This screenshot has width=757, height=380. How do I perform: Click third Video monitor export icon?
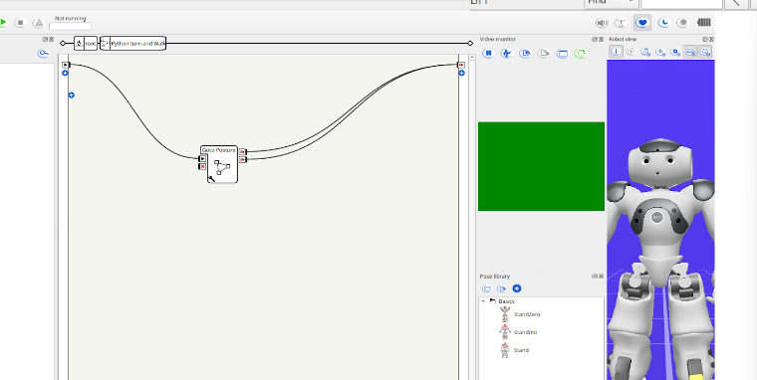click(x=525, y=53)
